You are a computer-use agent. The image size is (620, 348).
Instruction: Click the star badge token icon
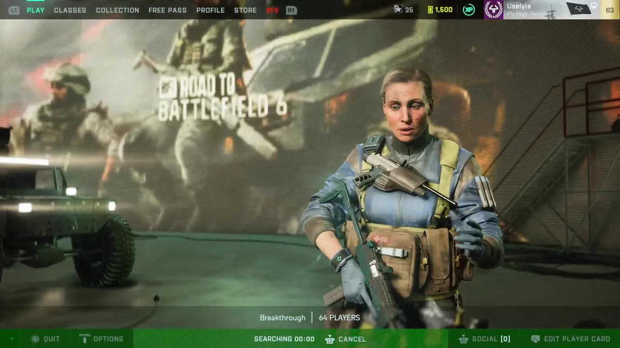click(398, 10)
